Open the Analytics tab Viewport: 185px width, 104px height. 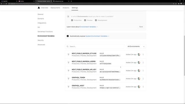[x=66, y=8]
